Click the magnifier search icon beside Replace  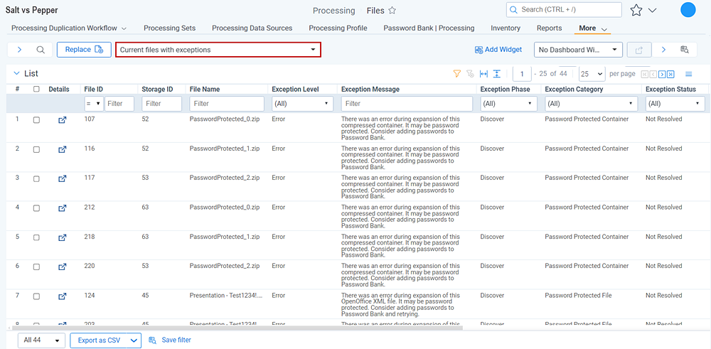click(x=41, y=50)
